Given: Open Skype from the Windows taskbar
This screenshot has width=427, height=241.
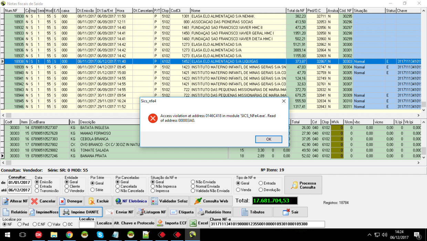Looking at the screenshot, I should point(100,235).
